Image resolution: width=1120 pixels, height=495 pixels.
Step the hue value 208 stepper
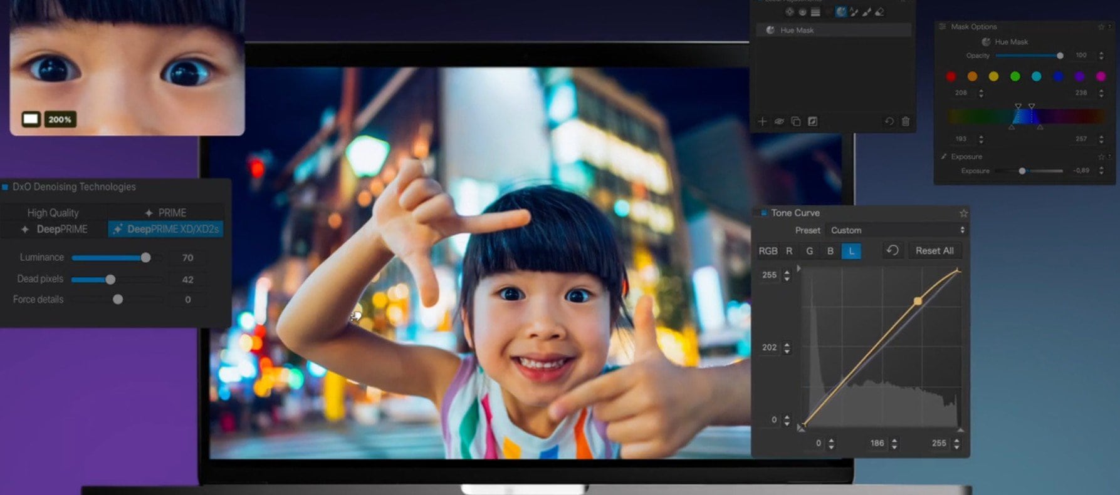[981, 93]
